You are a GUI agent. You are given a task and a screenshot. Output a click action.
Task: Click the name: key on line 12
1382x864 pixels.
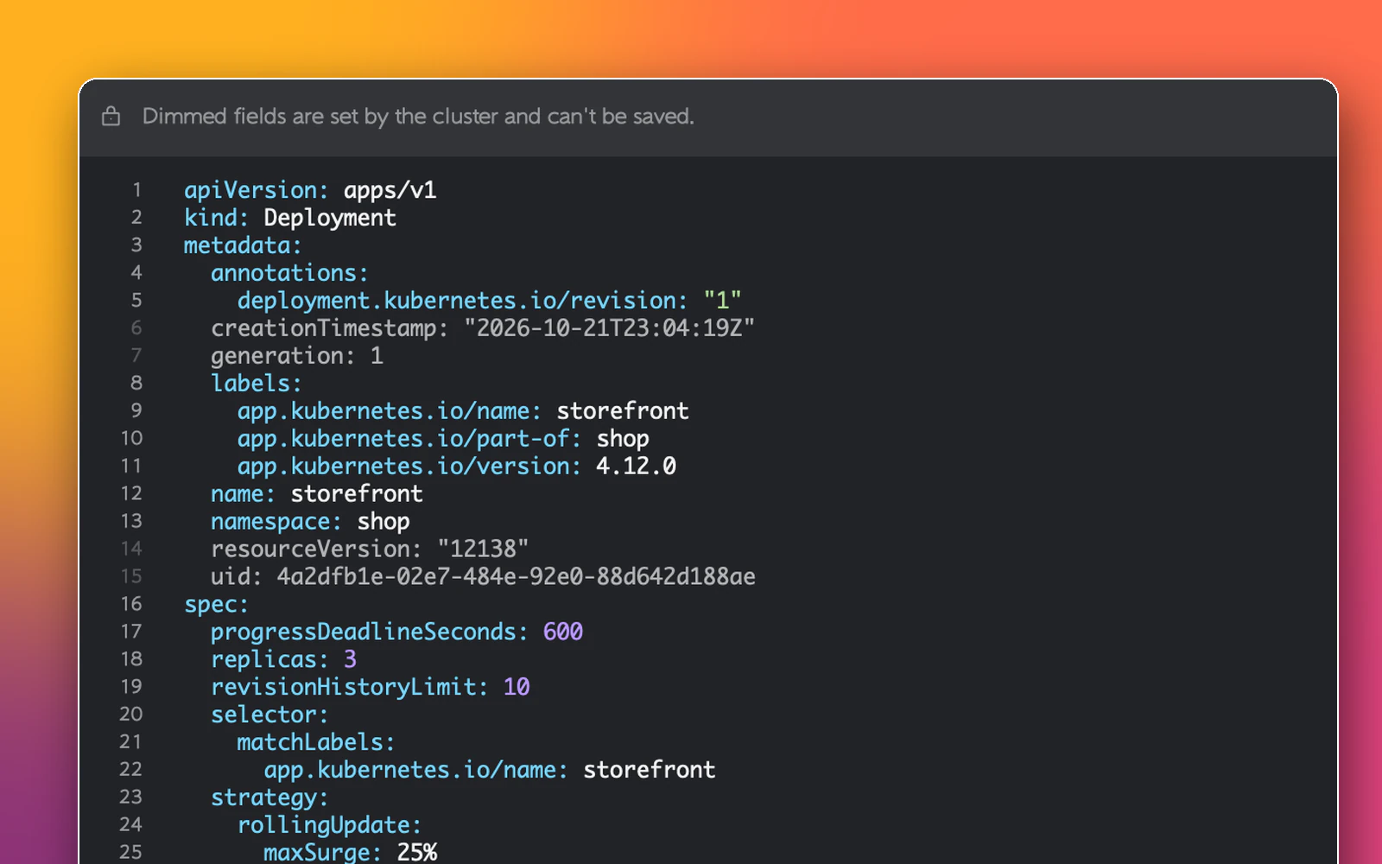[x=243, y=494]
